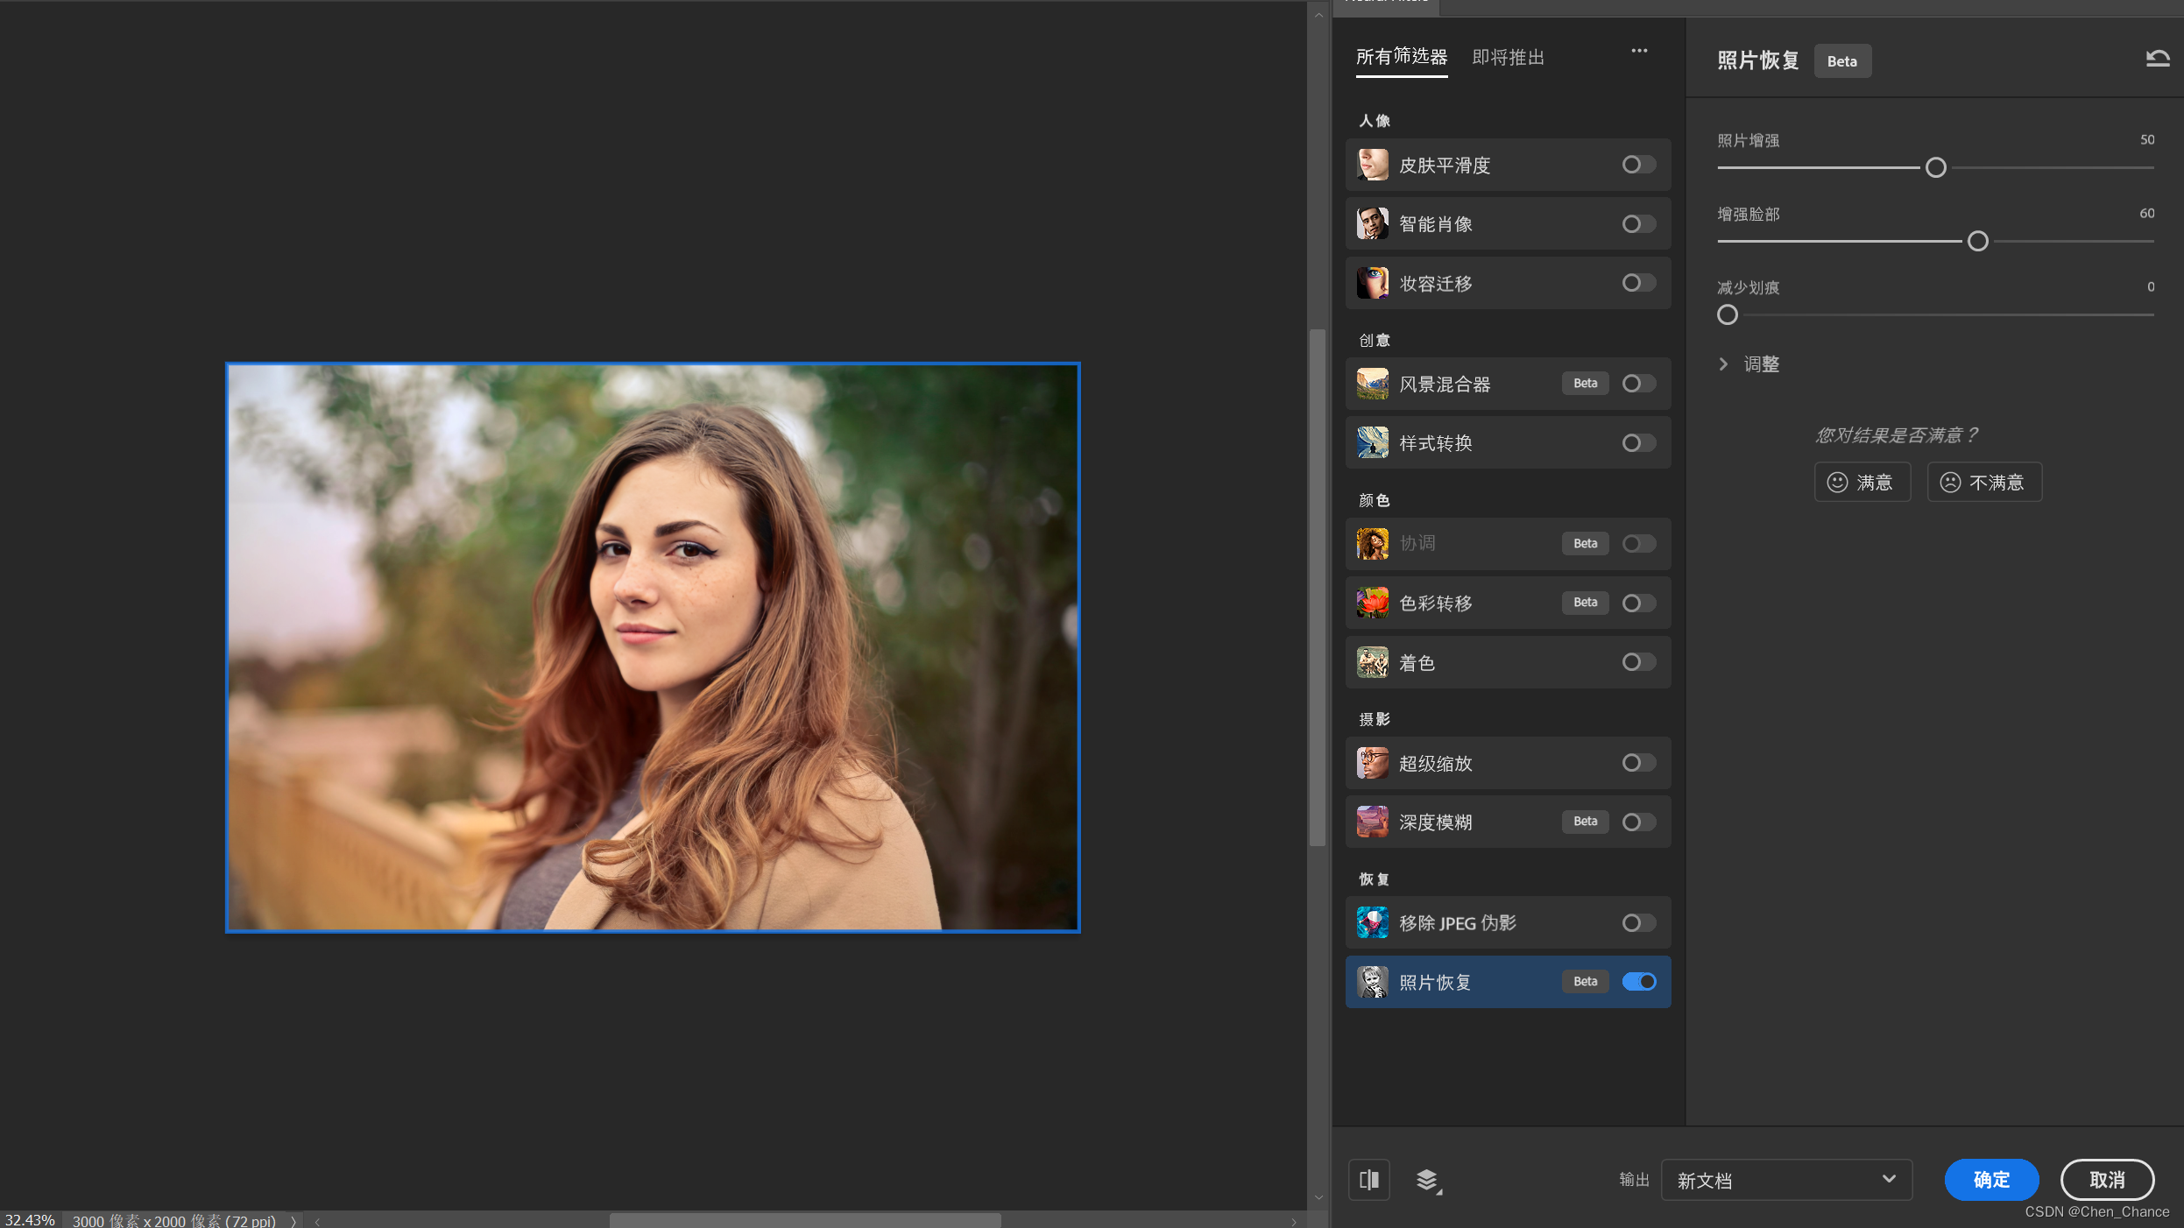Image resolution: width=2184 pixels, height=1228 pixels.
Task: Click the layer preview stack icon
Action: 1427,1180
